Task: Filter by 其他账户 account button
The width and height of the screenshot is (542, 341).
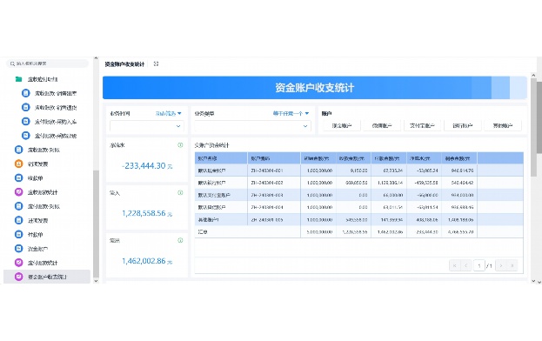Action: coord(503,126)
